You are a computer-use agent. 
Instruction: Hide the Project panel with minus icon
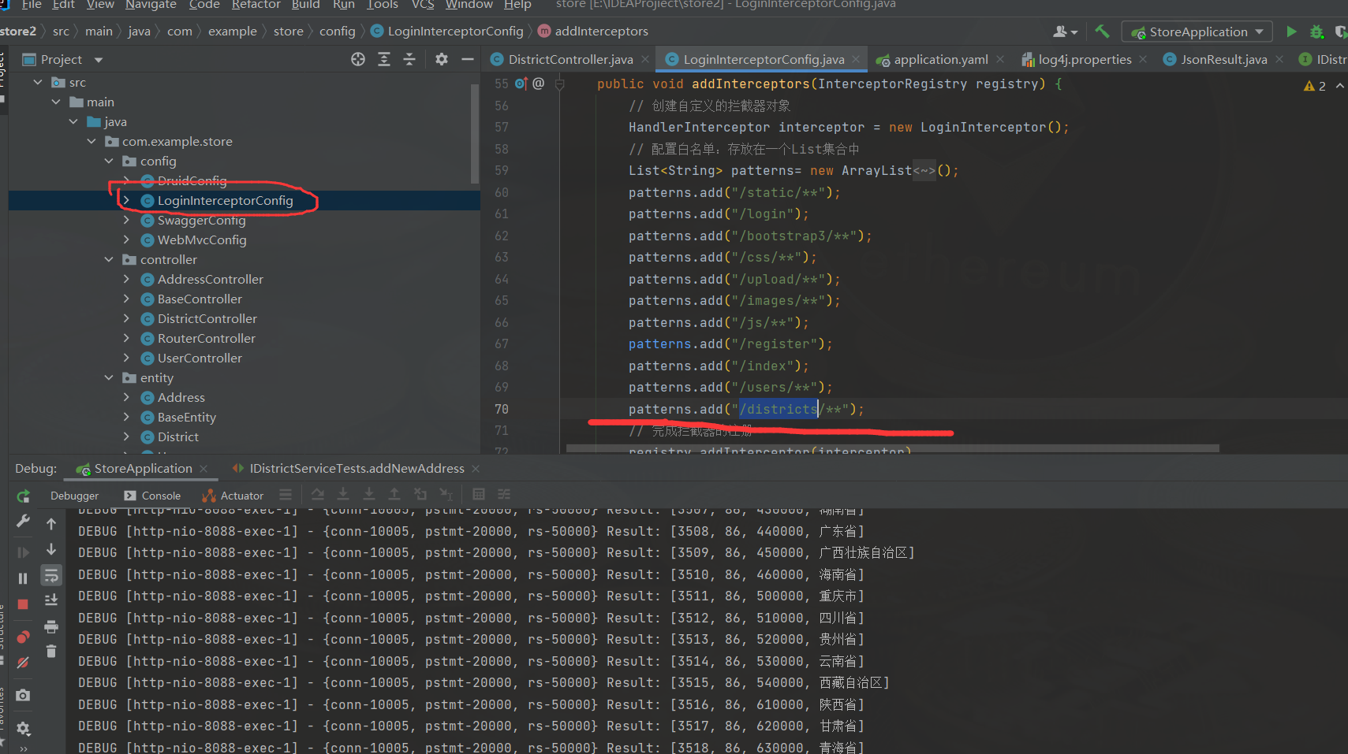pyautogui.click(x=468, y=59)
